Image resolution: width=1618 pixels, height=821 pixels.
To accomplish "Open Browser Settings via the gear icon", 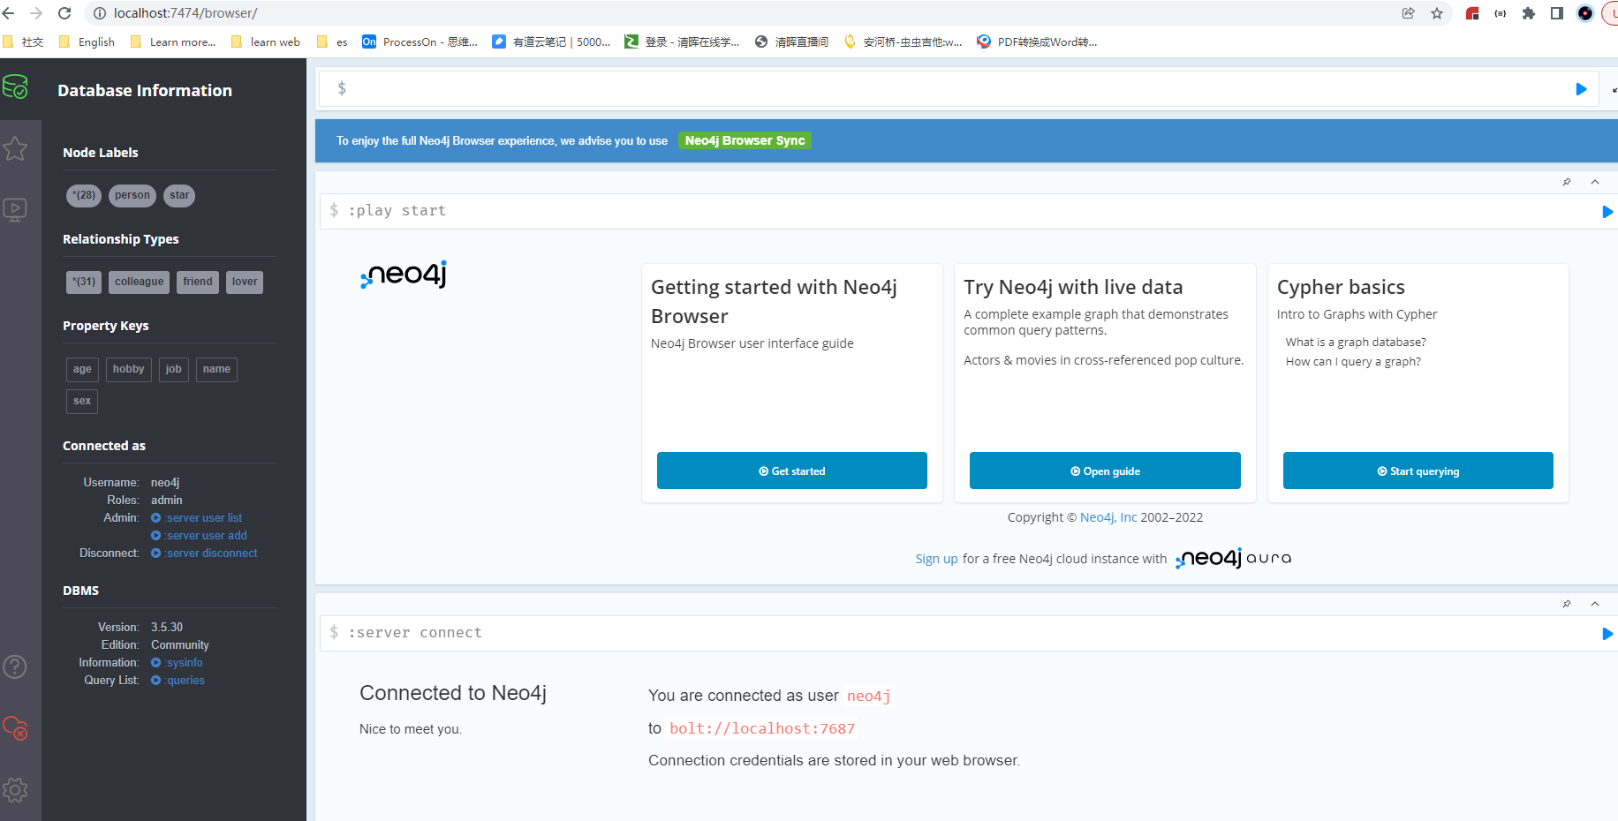I will point(15,790).
